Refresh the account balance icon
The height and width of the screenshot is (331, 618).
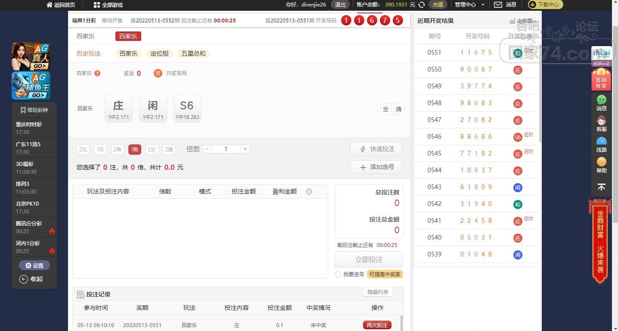point(422,5)
